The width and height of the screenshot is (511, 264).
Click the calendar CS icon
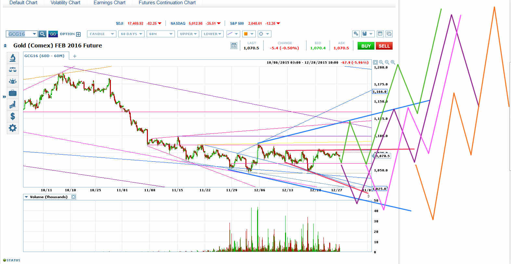click(234, 46)
